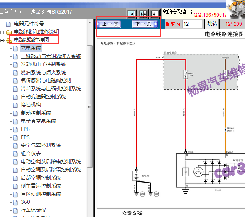
Task: Click the document icon beside 燃油系统与点火系统
Action: [15, 73]
